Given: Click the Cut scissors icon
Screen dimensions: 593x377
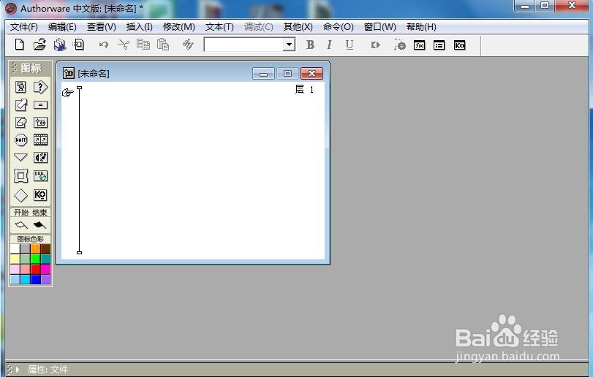Looking at the screenshot, I should pyautogui.click(x=124, y=45).
